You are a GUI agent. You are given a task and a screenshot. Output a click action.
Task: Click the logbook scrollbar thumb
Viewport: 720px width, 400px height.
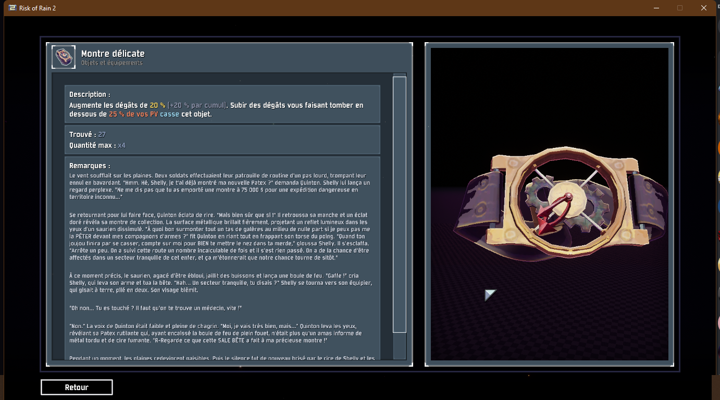(399, 204)
